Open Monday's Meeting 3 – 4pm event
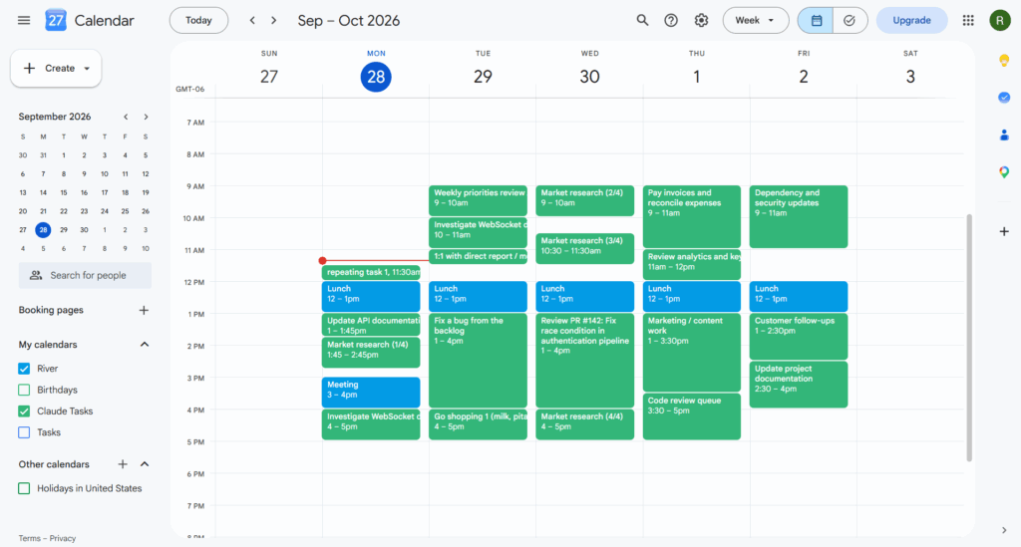The image size is (1021, 547). click(371, 393)
